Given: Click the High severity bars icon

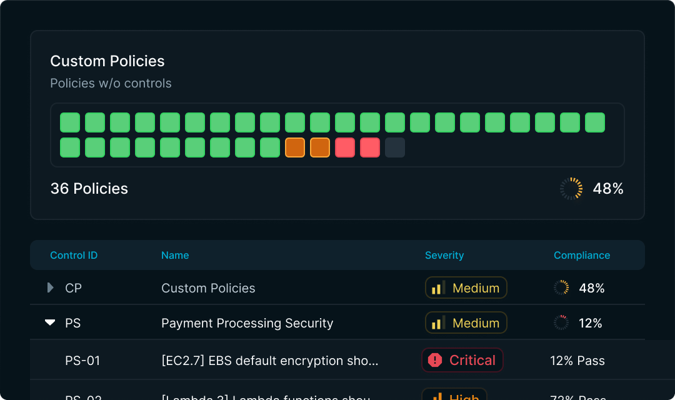Looking at the screenshot, I should pyautogui.click(x=437, y=396).
